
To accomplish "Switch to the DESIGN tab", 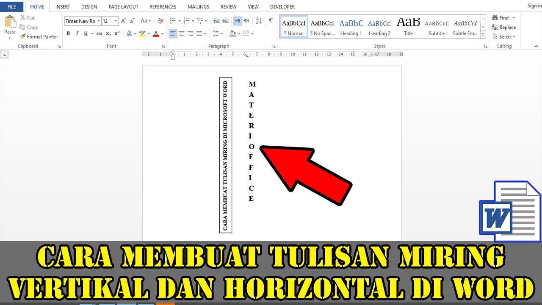I will point(89,7).
